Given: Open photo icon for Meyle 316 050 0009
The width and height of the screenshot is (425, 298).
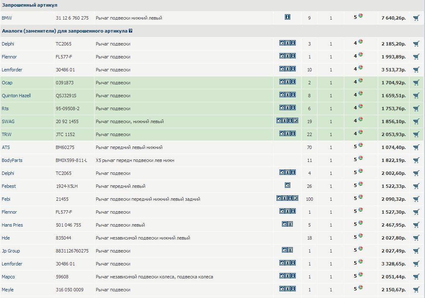Looking at the screenshot, I should click(282, 288).
